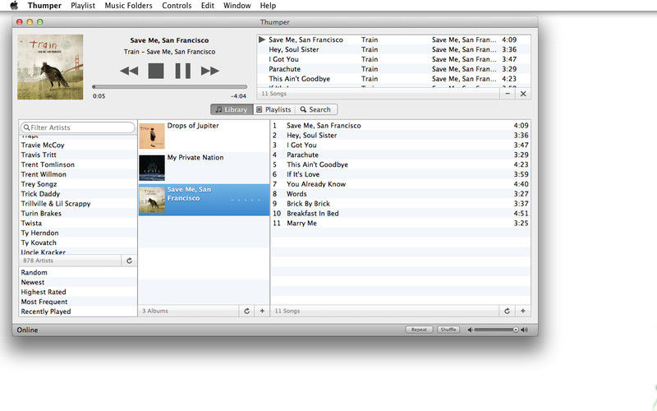Open the Playlist menu
657x411 pixels.
(x=83, y=6)
